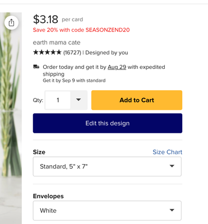Screen dimensions: 208x224
Task: Click the standard shipping Sep 9 text
Action: [x=74, y=81]
